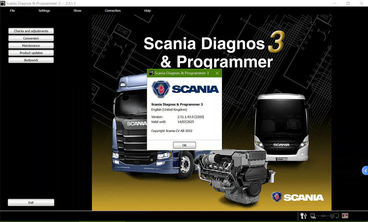Expand the blue side panel arrow
Screen dimensions: 368x222
365,171
